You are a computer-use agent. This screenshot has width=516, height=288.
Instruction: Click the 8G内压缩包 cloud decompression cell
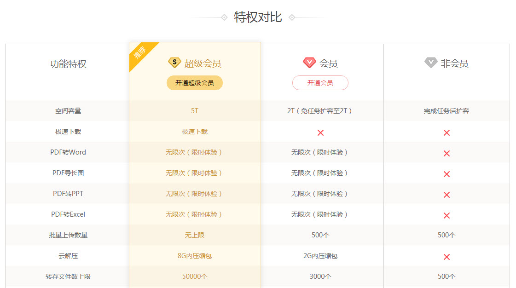(194, 256)
